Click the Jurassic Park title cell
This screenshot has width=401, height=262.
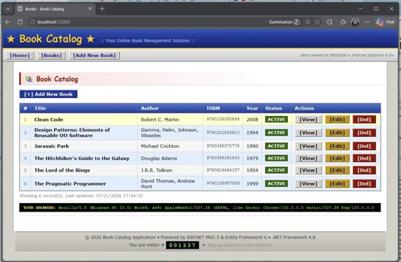(84, 146)
